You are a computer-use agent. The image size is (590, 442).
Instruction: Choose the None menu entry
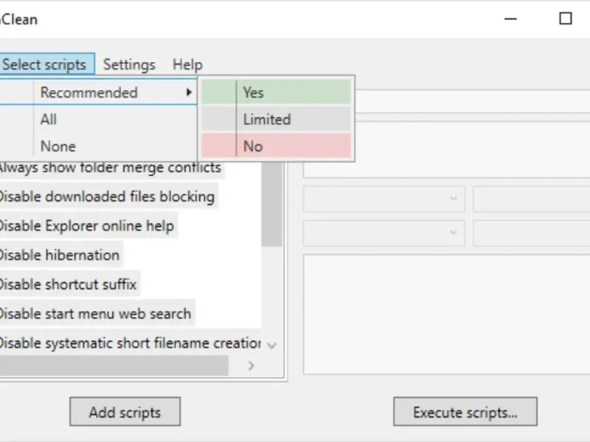58,146
